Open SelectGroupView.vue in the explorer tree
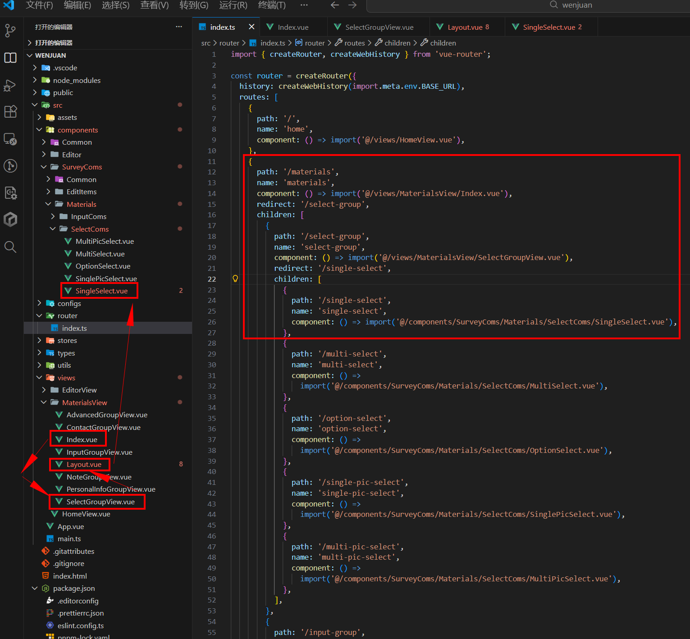Screen dimensions: 690x639 coord(108,502)
